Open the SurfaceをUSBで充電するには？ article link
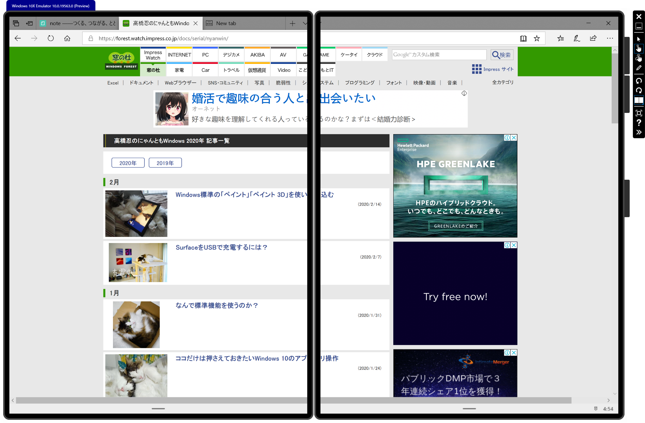645x423 pixels. (221, 247)
